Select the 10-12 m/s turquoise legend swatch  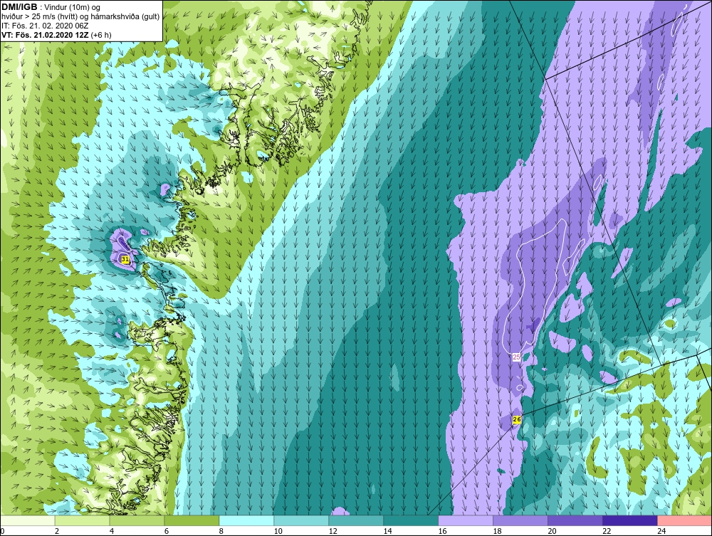pos(301,520)
